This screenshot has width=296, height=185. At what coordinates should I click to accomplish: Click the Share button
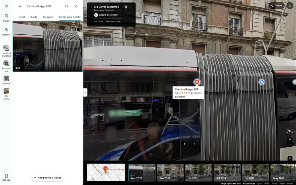click(276, 5)
